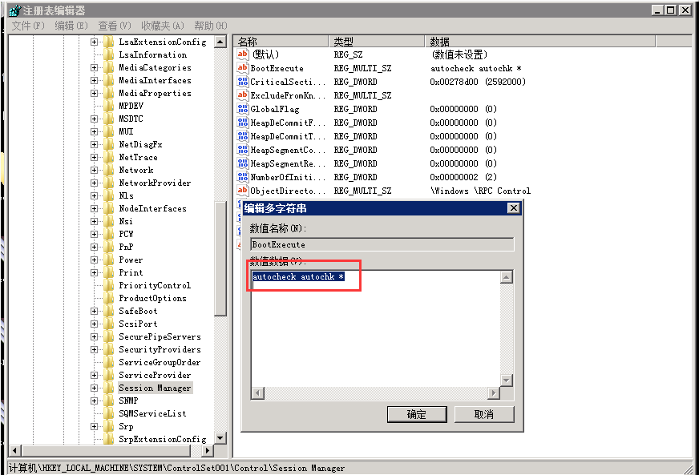Expand the SecurePipeServers key
This screenshot has width=699, height=475.
tap(94, 336)
